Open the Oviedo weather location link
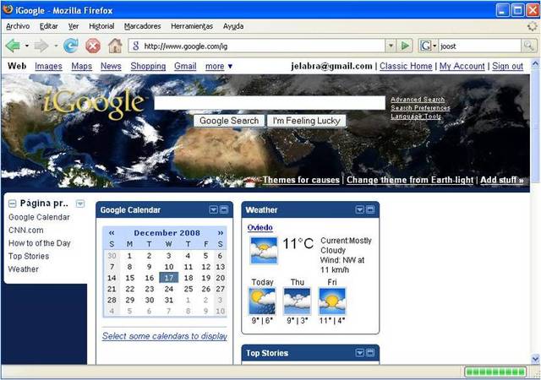 260,228
